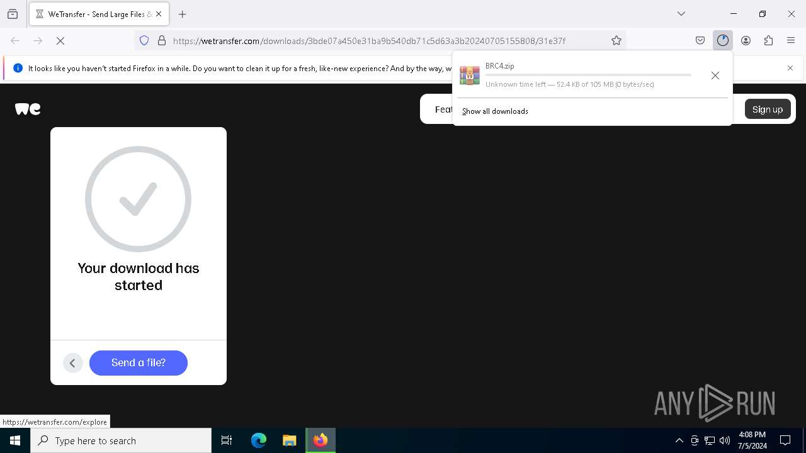Open a new tab with plus button
This screenshot has height=453, width=806.
pos(183,14)
